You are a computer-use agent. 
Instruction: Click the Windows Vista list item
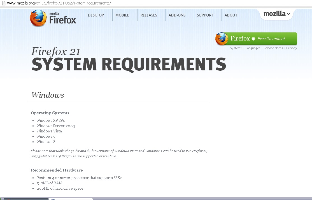(x=49, y=131)
